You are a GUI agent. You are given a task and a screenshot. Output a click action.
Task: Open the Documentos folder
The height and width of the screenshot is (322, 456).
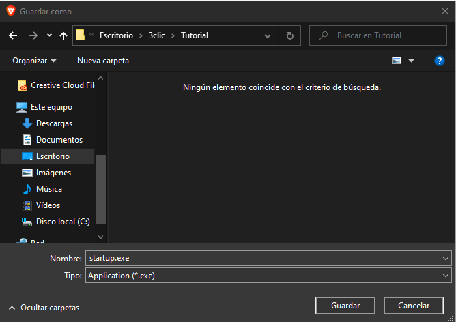pyautogui.click(x=59, y=140)
